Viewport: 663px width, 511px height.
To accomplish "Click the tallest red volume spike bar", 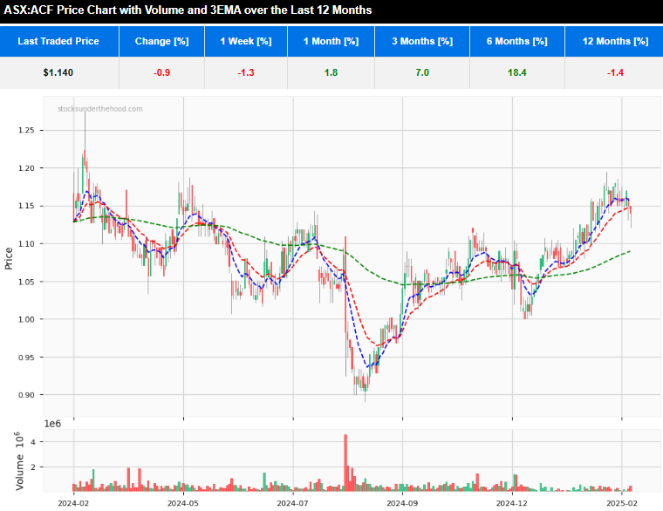I will tap(345, 462).
